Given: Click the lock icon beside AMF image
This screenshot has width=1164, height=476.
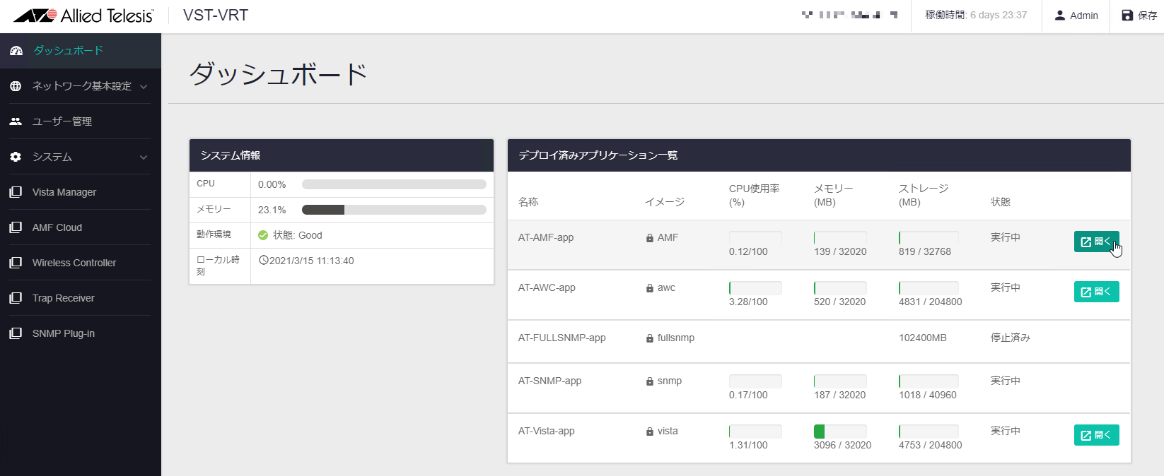Looking at the screenshot, I should 650,238.
